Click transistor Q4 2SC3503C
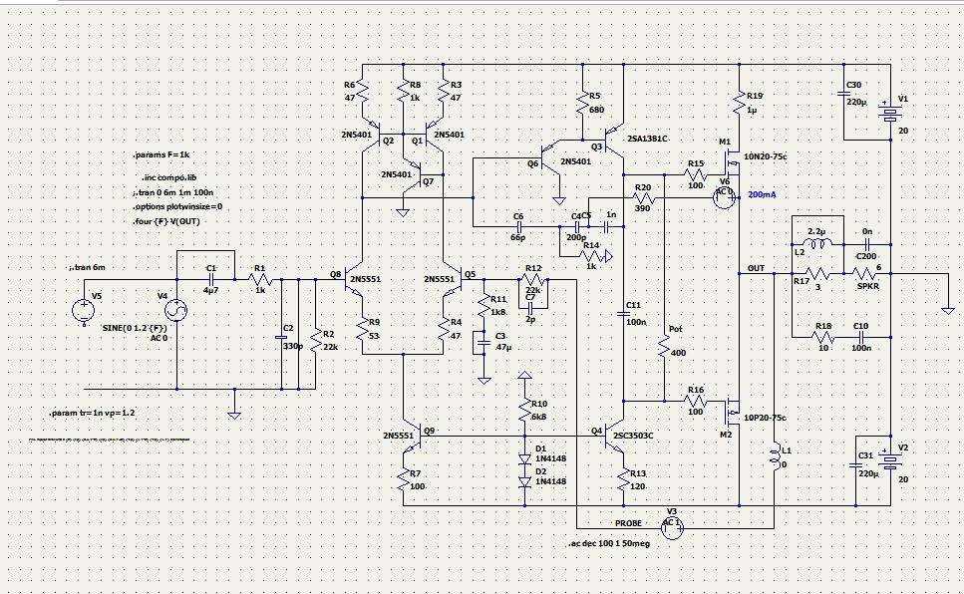Image resolution: width=964 pixels, height=594 pixels. (x=613, y=435)
